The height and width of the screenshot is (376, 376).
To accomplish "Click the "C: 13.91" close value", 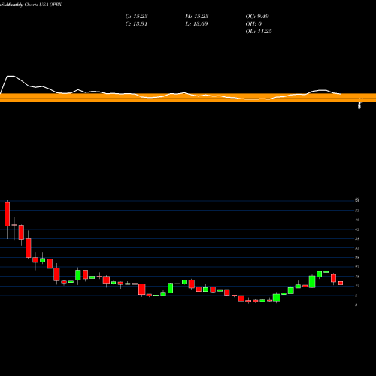I will [x=136, y=24].
